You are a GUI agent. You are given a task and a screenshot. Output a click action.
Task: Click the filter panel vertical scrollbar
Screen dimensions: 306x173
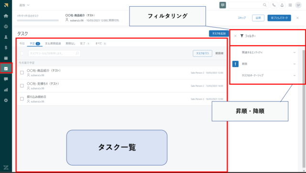coord(304,109)
